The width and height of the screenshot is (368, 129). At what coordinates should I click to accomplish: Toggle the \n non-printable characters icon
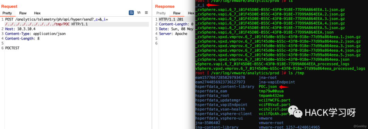[x=139, y=13]
